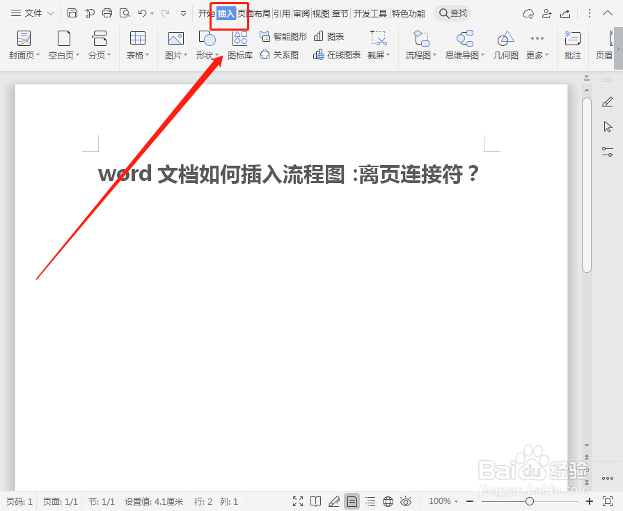
Task: Click the zoom out minus button
Action: [470, 501]
